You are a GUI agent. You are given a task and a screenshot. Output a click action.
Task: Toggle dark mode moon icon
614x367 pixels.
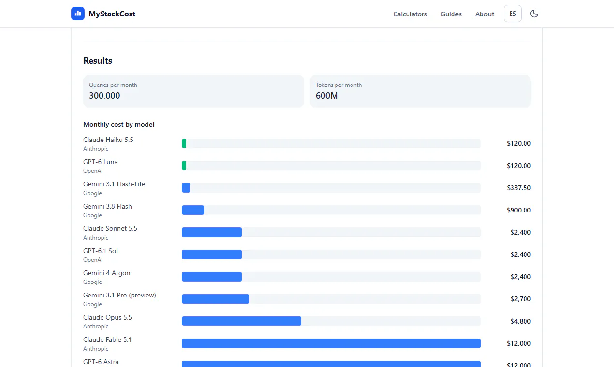pyautogui.click(x=534, y=14)
